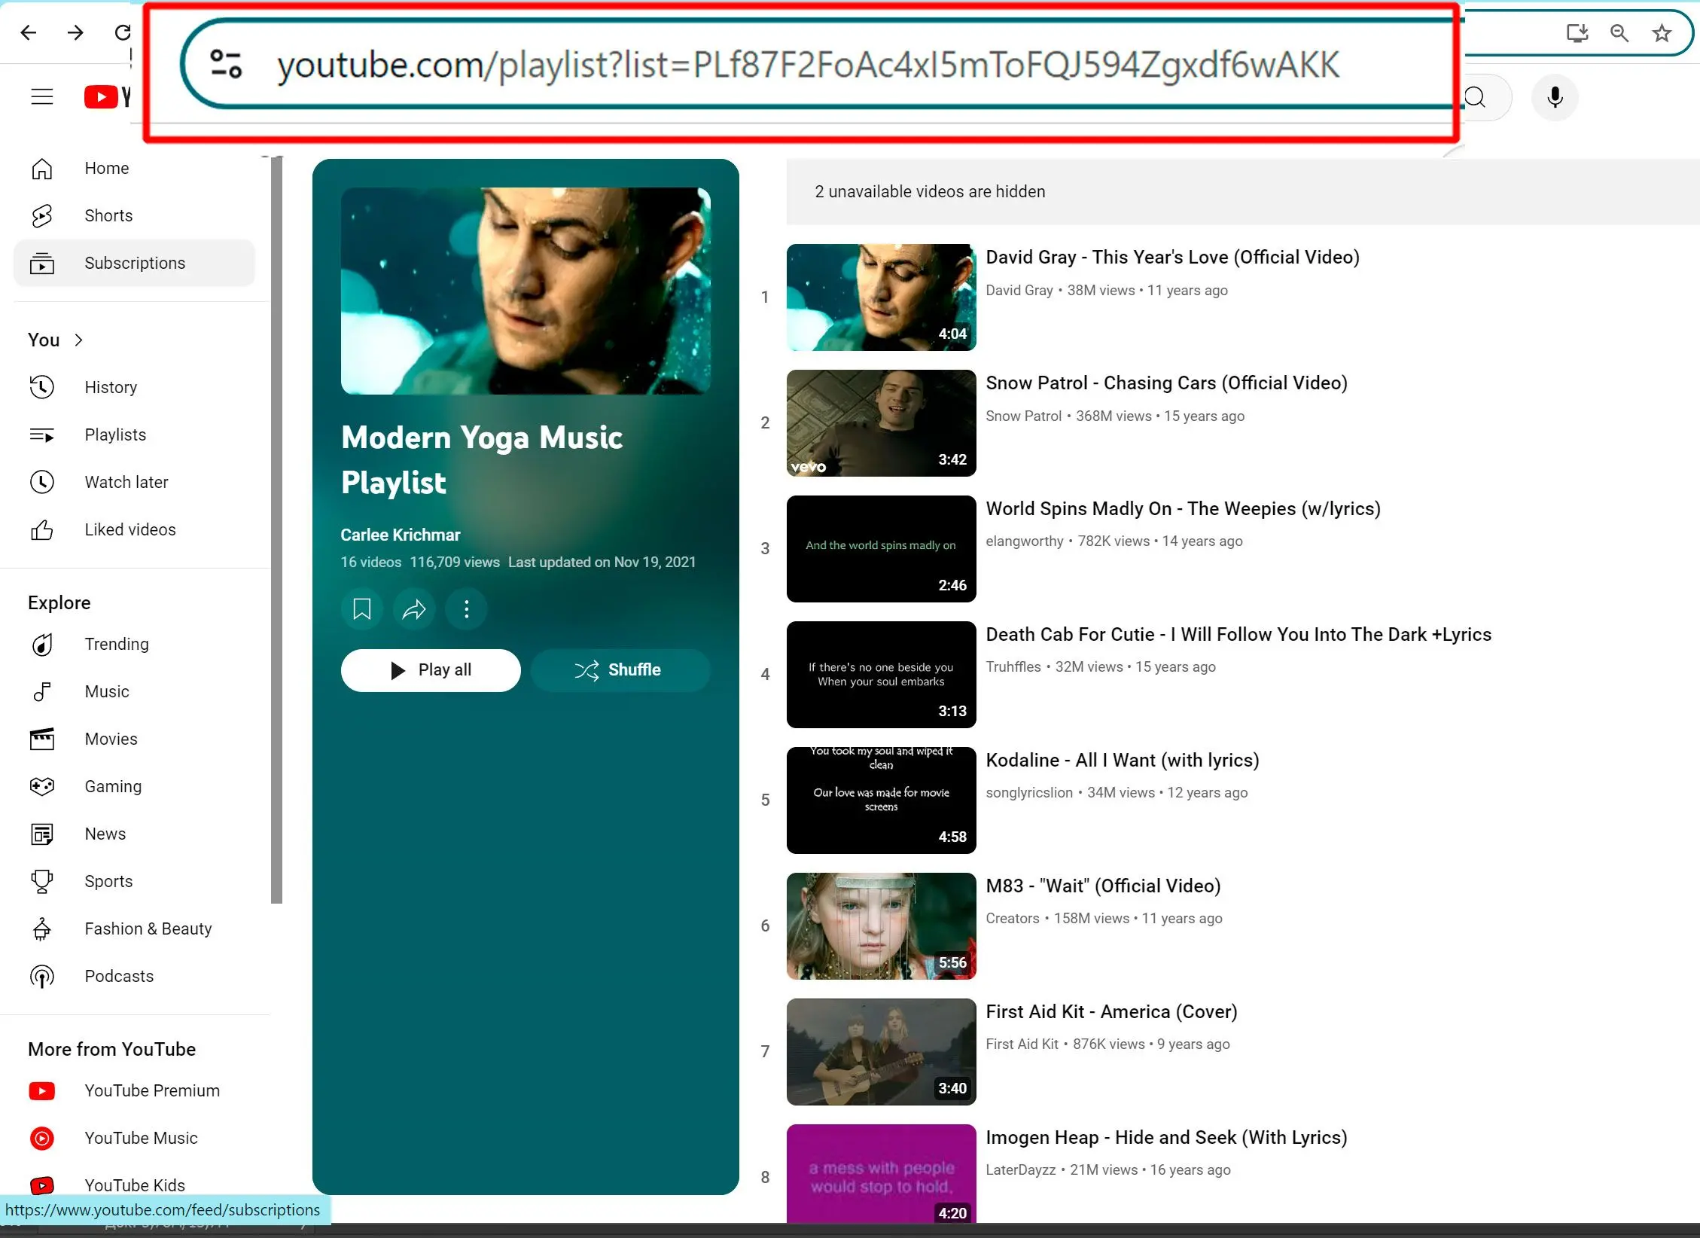Open YouTube Premium link
1700x1238 pixels.
tap(135, 1090)
